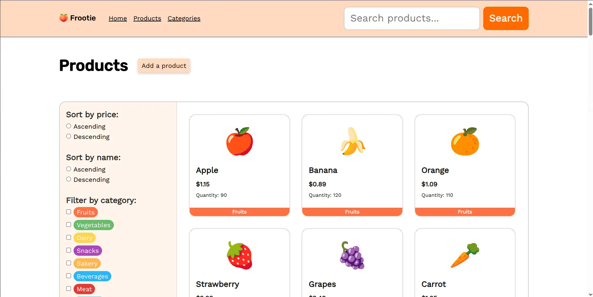593x297 pixels.
Task: Click the Orange product image
Action: [x=465, y=141]
